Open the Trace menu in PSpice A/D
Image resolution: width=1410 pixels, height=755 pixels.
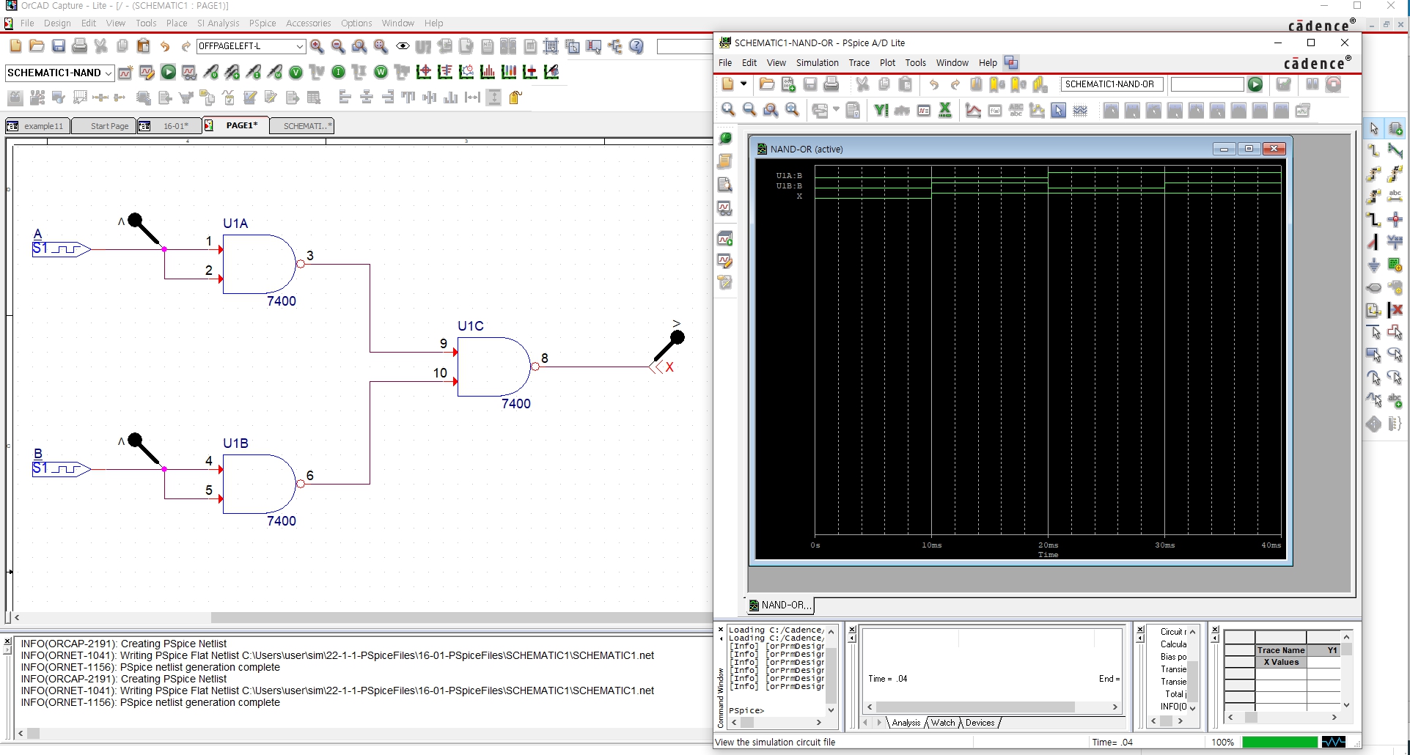pos(859,62)
